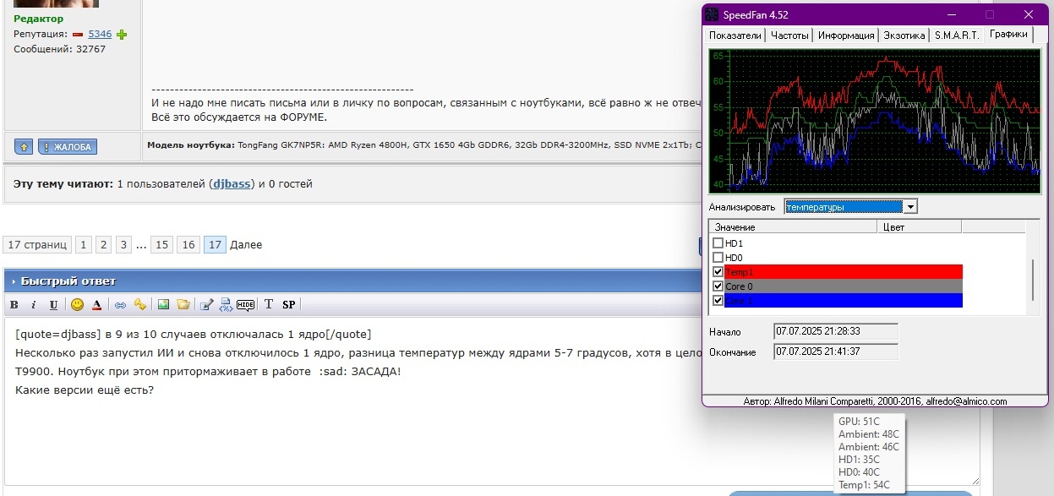Screen dimensions: 1054x496
Task: Enable the HD0 checkbox in SpeedFan
Action: coord(718,258)
